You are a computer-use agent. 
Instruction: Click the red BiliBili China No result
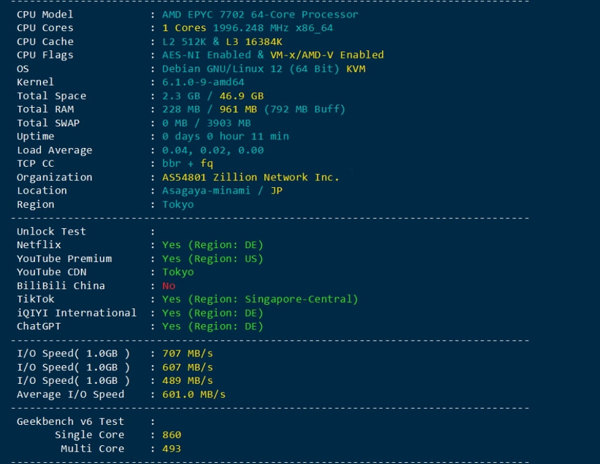point(169,286)
